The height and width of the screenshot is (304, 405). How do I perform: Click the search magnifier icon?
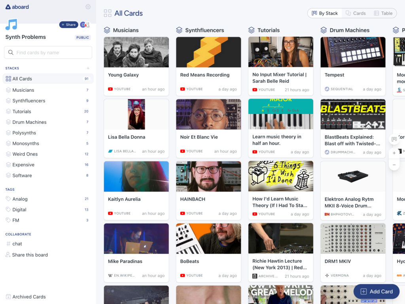tap(11, 53)
